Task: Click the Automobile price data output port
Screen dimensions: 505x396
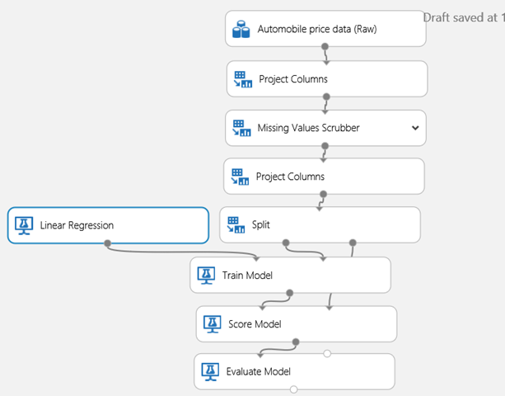Action: click(325, 47)
